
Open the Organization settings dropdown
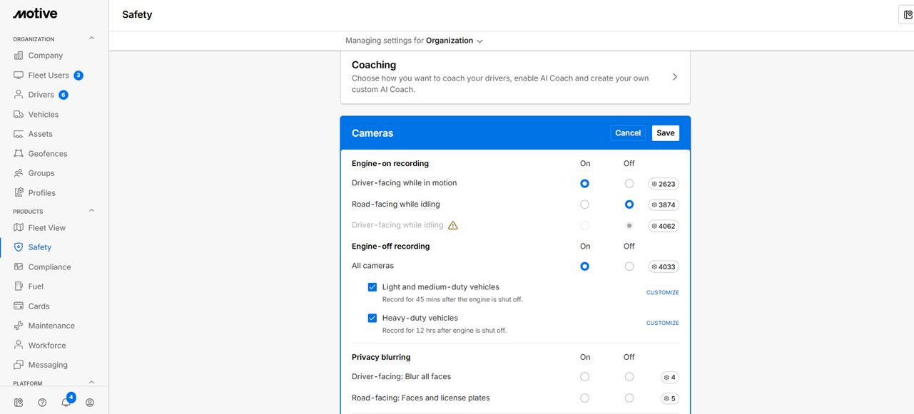click(x=454, y=41)
